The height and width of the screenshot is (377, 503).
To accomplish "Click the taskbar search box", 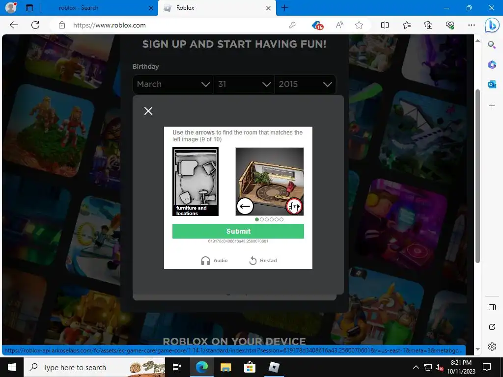I will pyautogui.click(x=95, y=367).
